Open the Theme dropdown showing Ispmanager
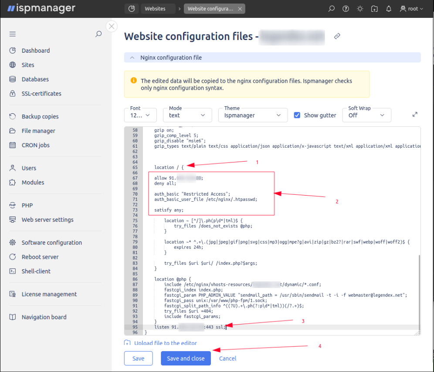434x372 pixels. click(x=252, y=115)
